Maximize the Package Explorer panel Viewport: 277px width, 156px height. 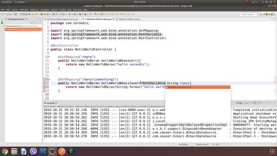pyautogui.click(x=40, y=19)
